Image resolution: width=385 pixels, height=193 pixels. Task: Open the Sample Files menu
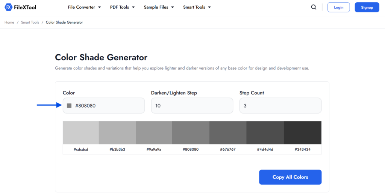click(159, 7)
